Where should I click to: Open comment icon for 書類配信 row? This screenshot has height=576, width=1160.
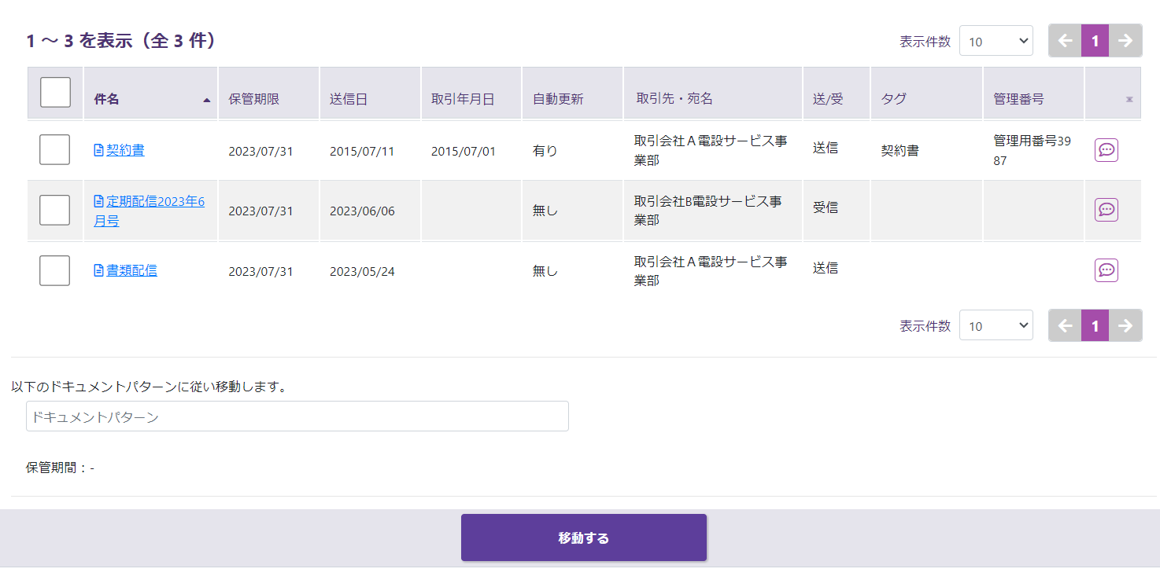tap(1106, 270)
